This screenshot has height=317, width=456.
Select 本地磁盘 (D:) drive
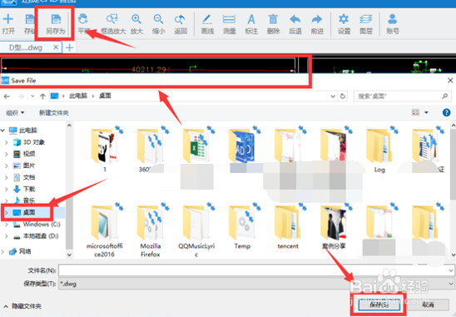point(41,236)
